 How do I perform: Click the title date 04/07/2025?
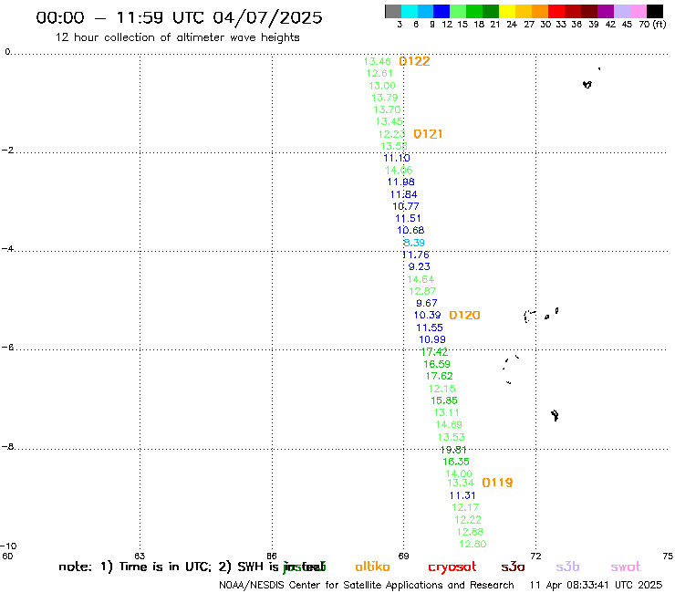(x=267, y=17)
